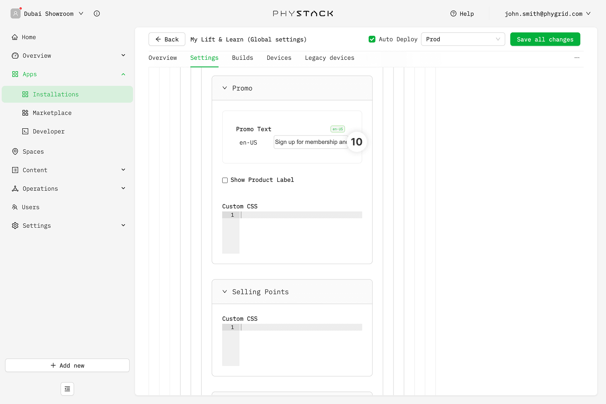Click the Back button
This screenshot has width=606, height=404.
(167, 39)
